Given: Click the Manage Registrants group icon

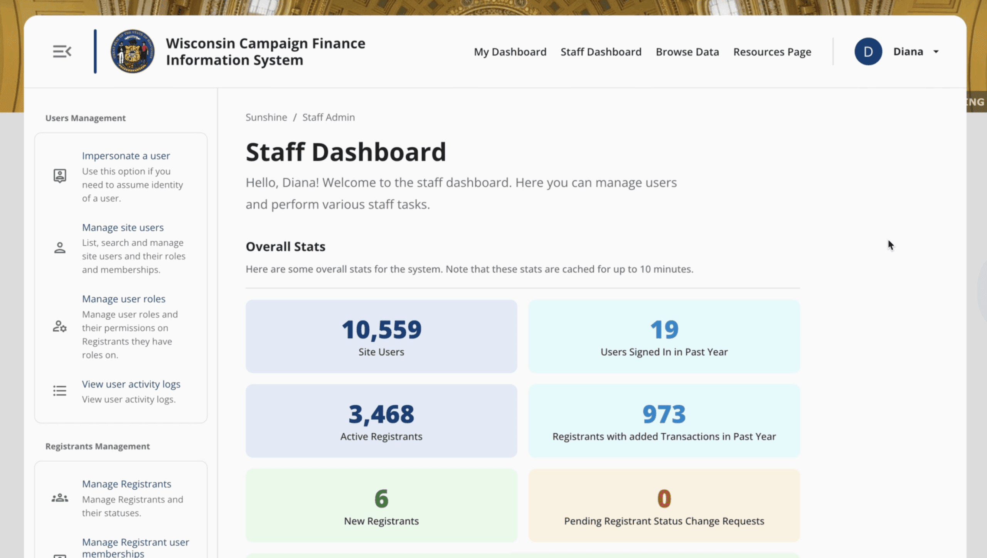Looking at the screenshot, I should 60,498.
